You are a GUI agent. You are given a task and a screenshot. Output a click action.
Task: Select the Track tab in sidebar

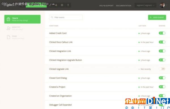[22, 19]
